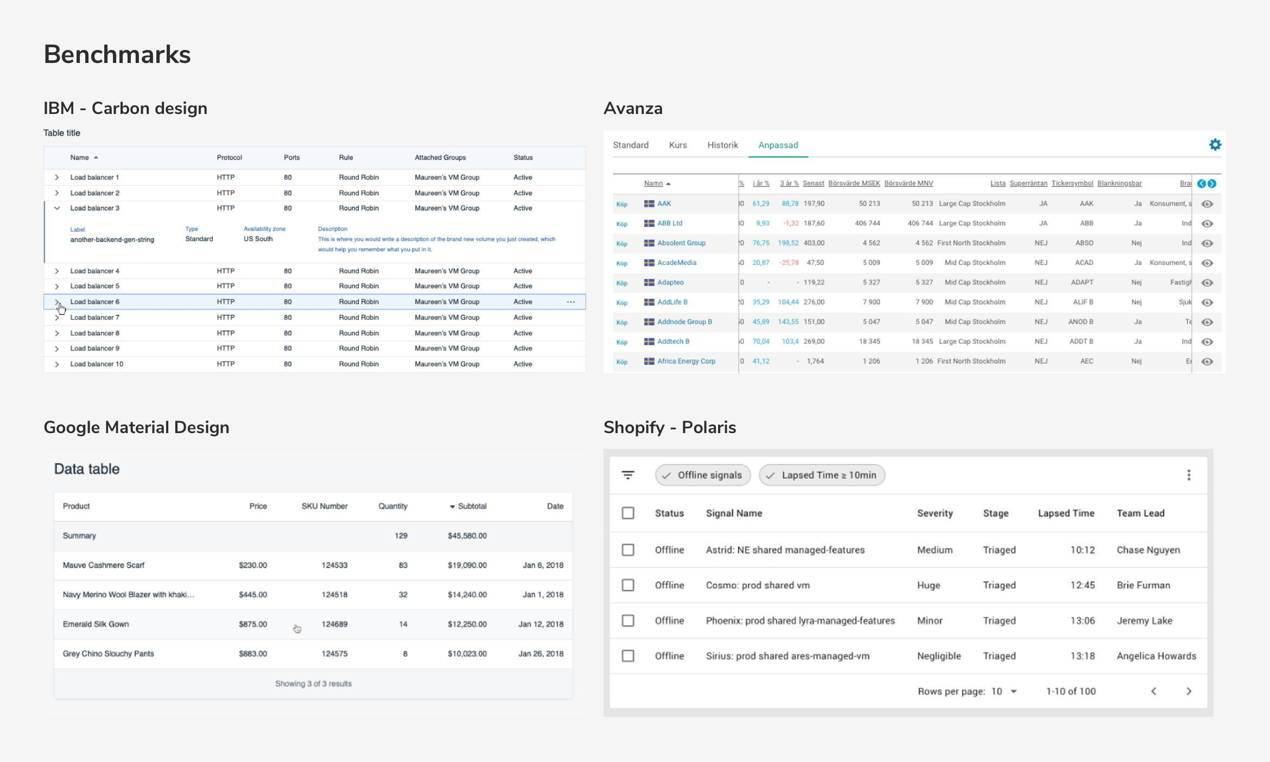Click the Emerald Silk Gown product cell

tap(96, 624)
